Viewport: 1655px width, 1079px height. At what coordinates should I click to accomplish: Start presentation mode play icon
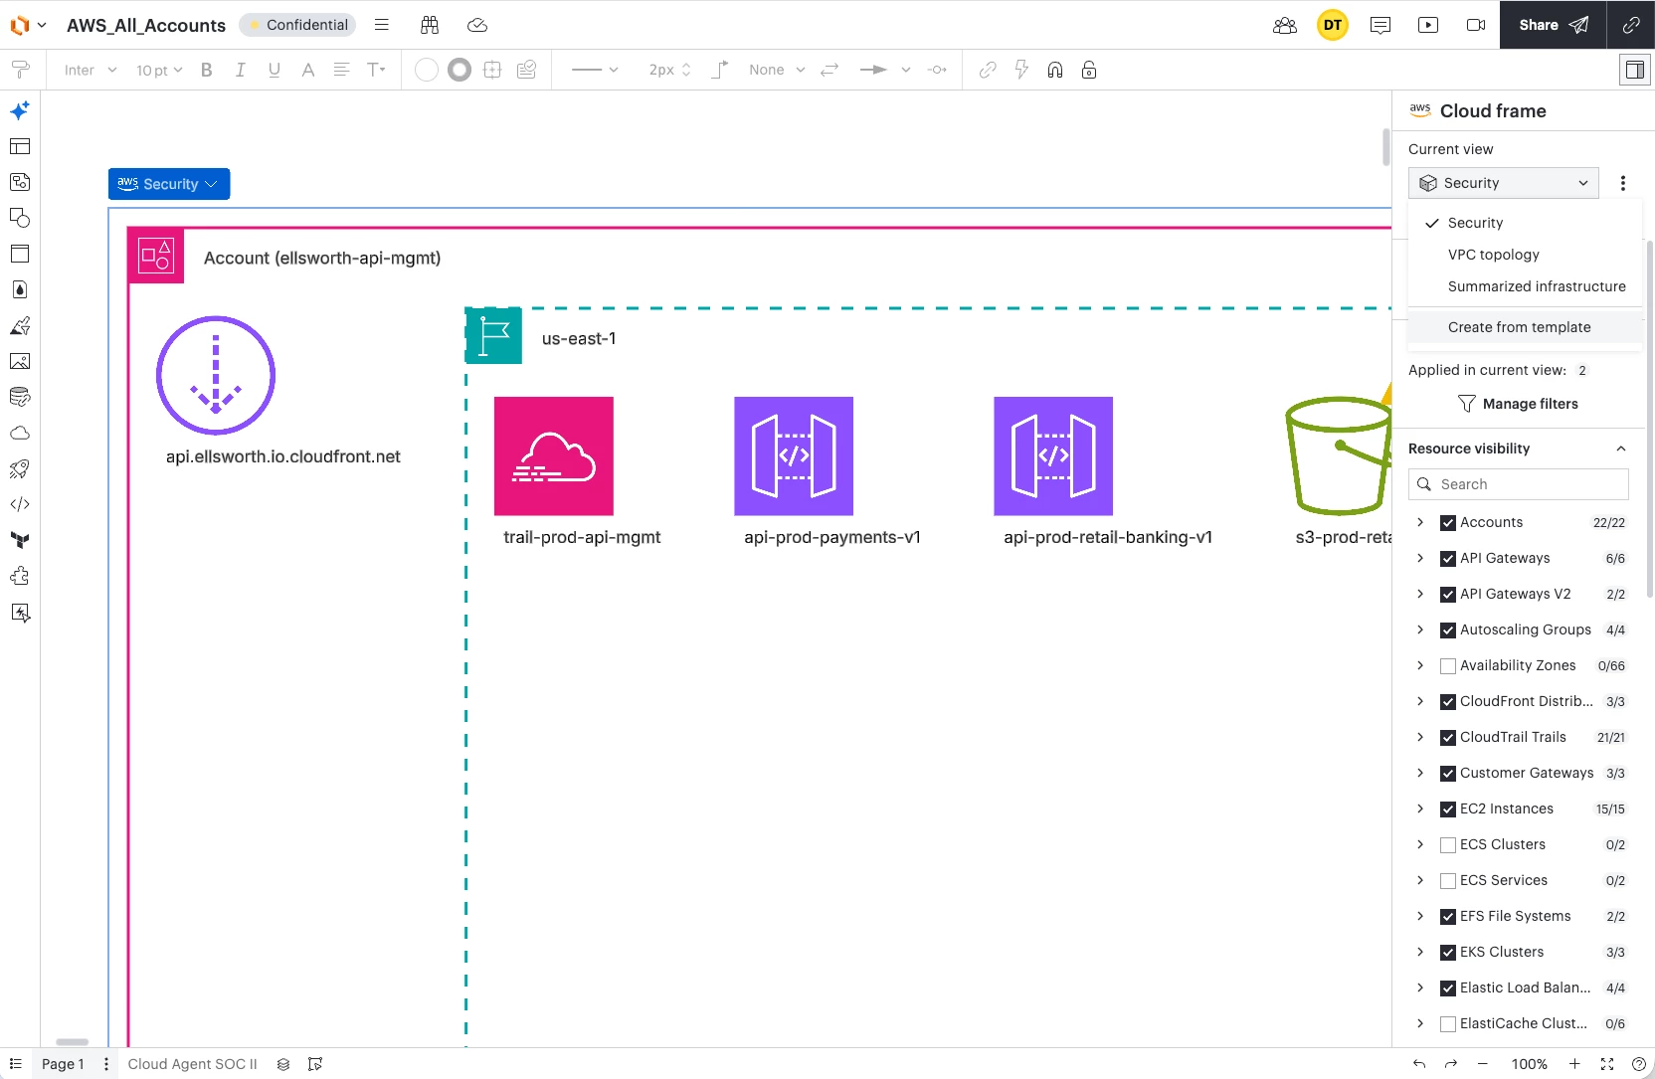[1428, 25]
